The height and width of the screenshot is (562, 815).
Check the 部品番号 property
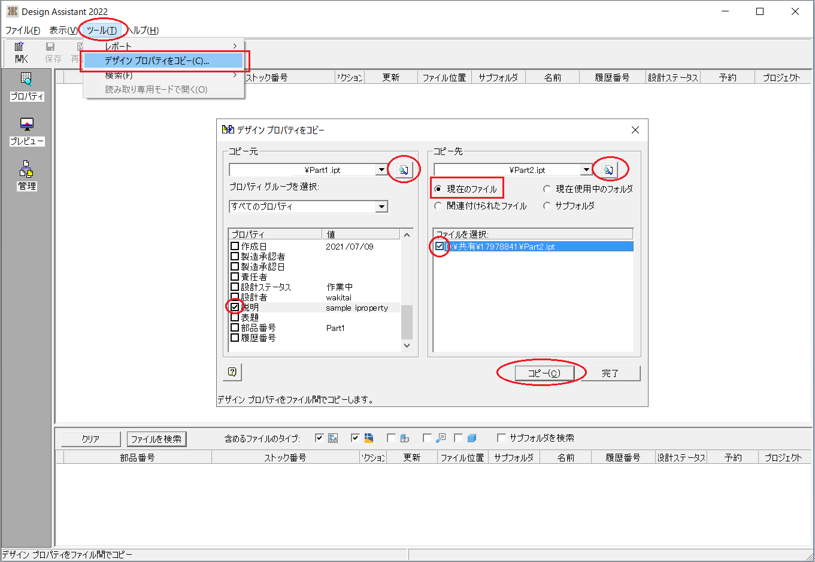[235, 327]
